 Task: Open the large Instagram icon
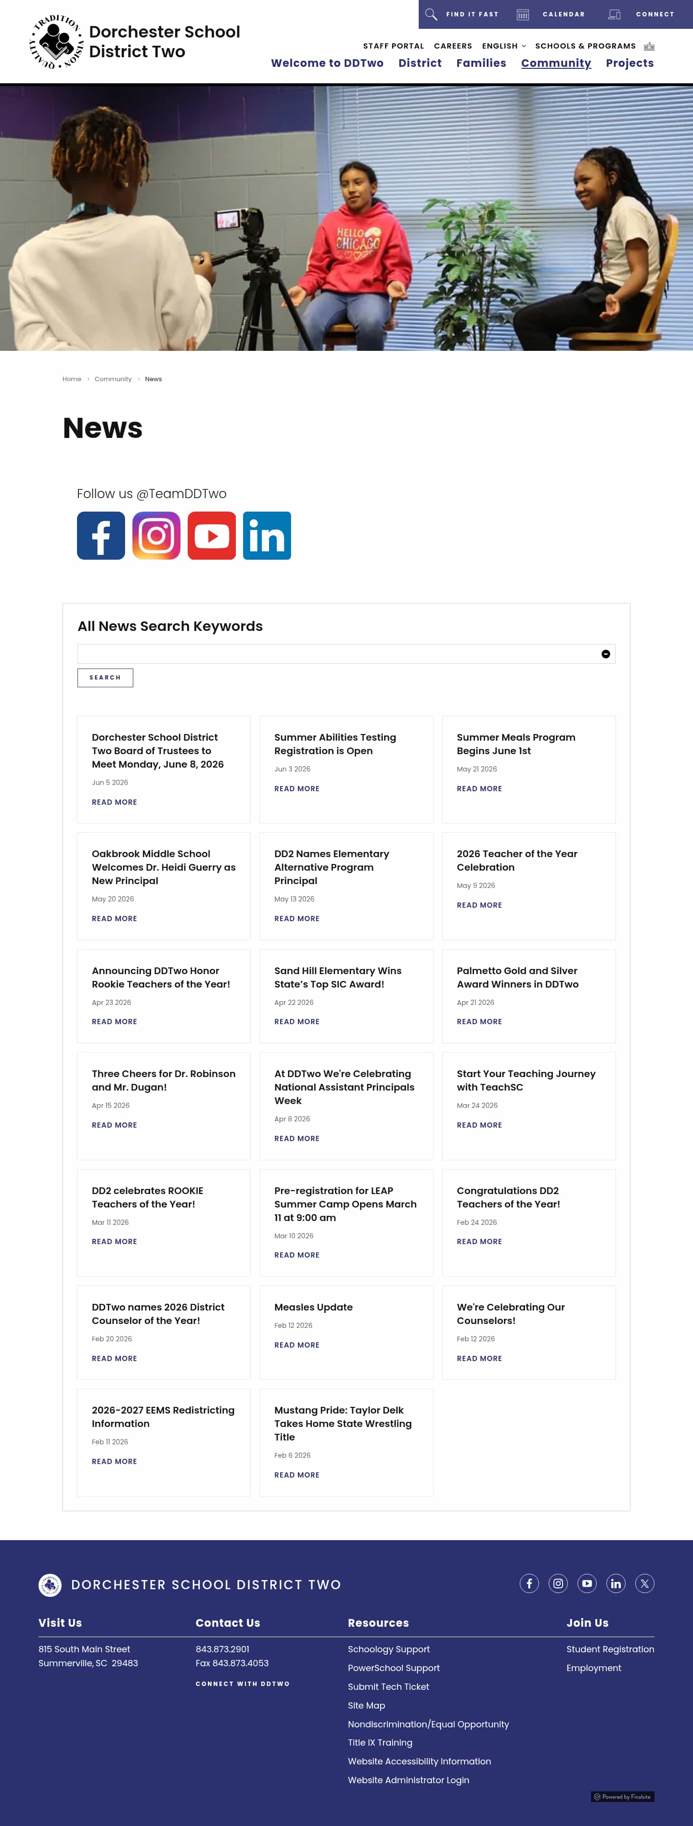tap(156, 536)
